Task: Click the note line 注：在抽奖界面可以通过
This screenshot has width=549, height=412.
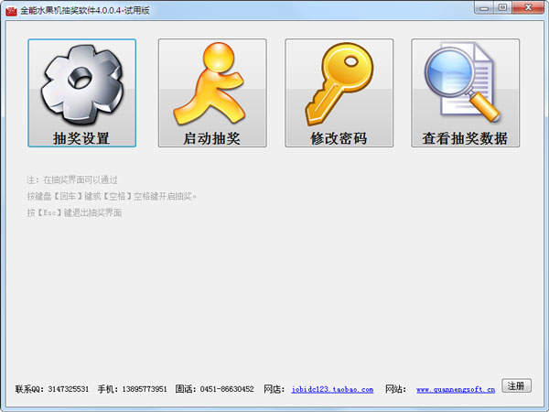Action: click(x=72, y=180)
